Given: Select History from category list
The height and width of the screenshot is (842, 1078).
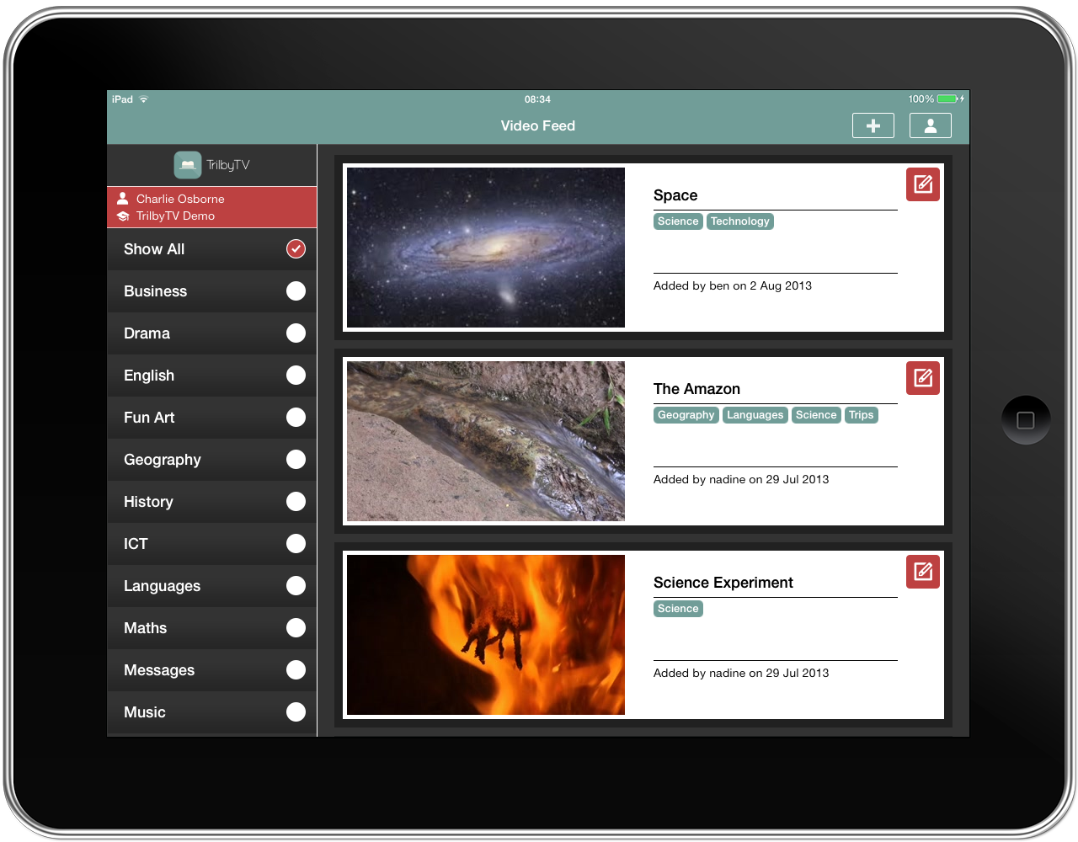Looking at the screenshot, I should 149,502.
